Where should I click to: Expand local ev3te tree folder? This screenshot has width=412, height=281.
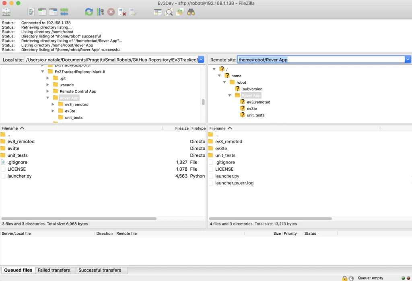tap(53, 111)
